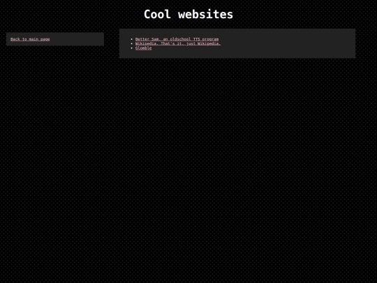Open the Better Sam oldschool TTS program link
Viewport: 377px width, 283px height.
tap(177, 39)
